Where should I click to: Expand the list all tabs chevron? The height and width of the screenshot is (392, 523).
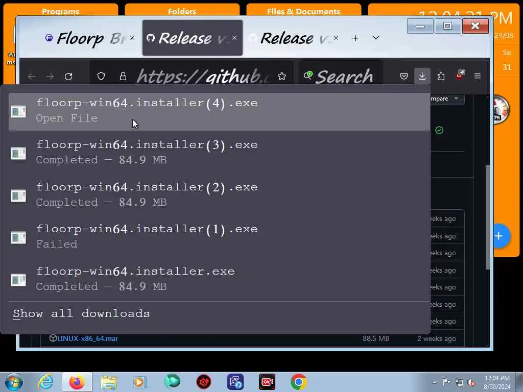point(376,38)
